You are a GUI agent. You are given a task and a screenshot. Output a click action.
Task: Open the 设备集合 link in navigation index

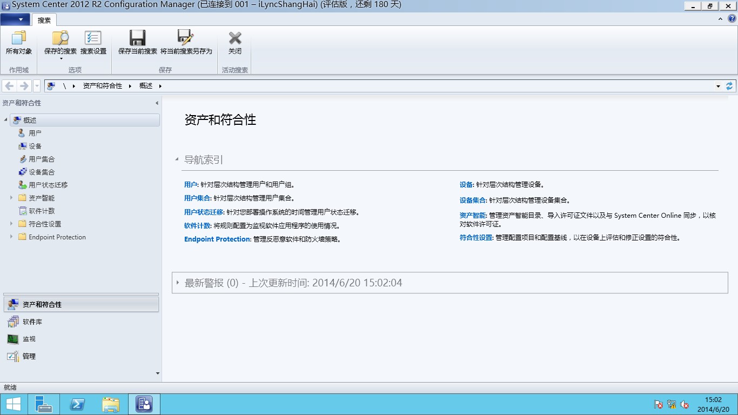pyautogui.click(x=473, y=200)
